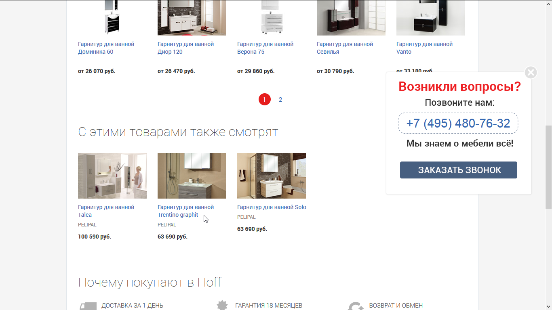The height and width of the screenshot is (310, 552).
Task: Click the return and exchange arrows icon
Action: pyautogui.click(x=356, y=306)
